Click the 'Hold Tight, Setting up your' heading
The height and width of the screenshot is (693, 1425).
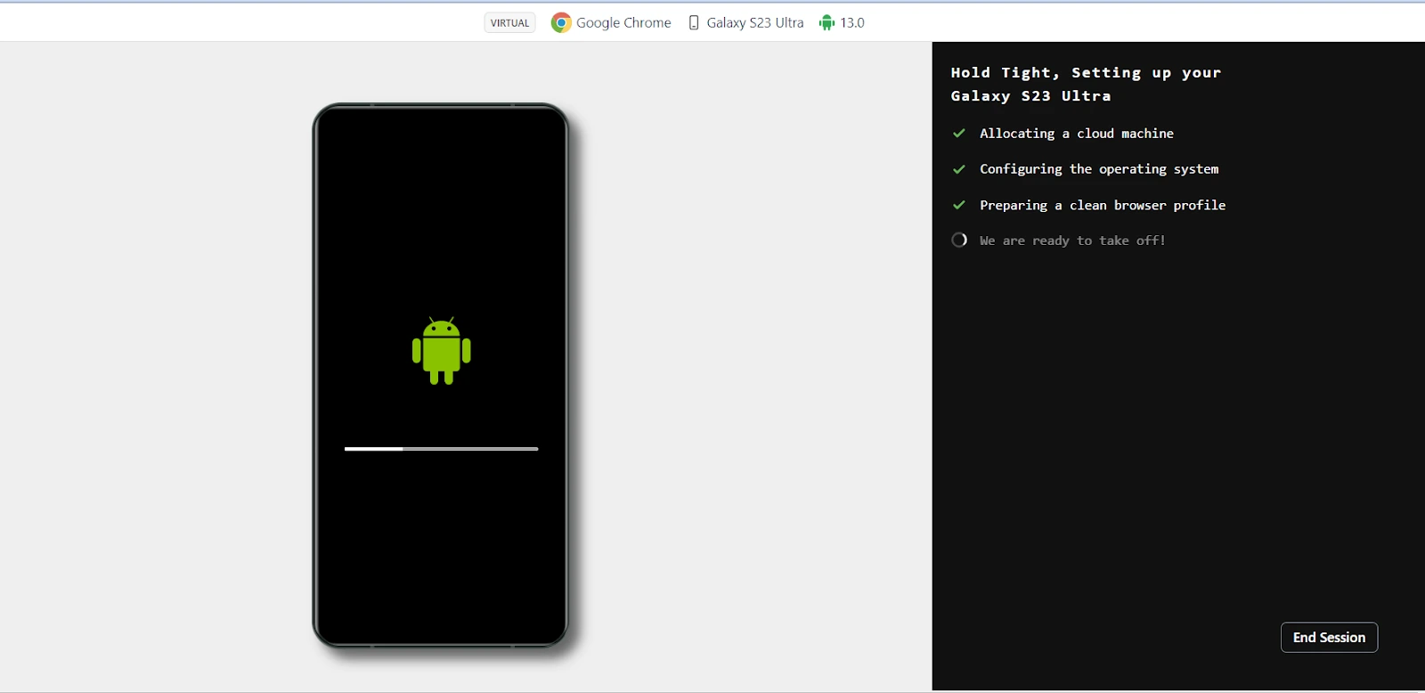click(1086, 73)
